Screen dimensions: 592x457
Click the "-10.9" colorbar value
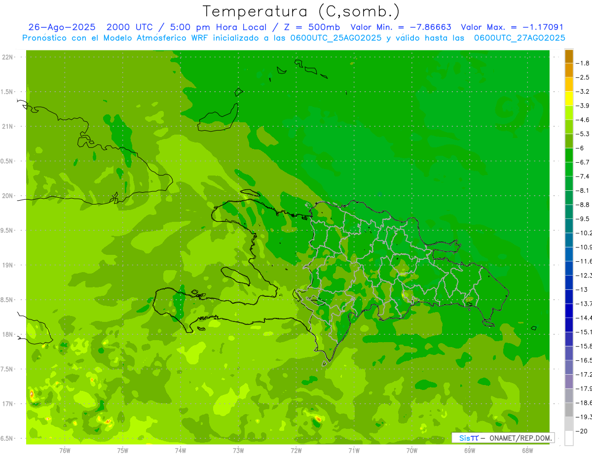[584, 247]
